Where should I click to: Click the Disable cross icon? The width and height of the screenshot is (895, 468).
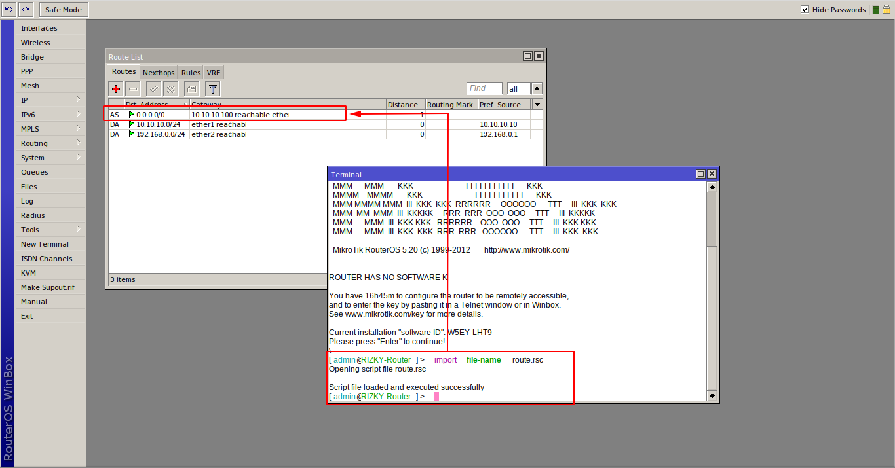point(170,89)
